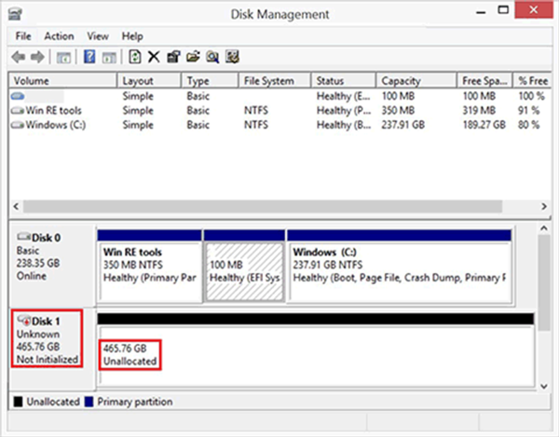Open Help via blue question mark icon

click(x=89, y=57)
